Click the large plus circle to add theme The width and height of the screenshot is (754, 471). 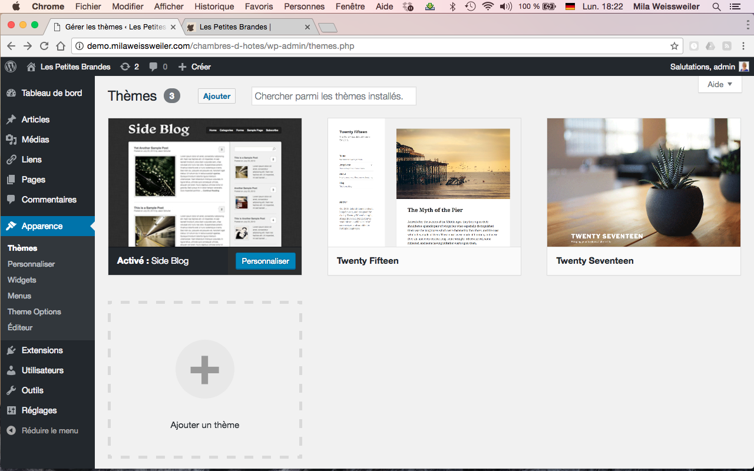coord(205,370)
